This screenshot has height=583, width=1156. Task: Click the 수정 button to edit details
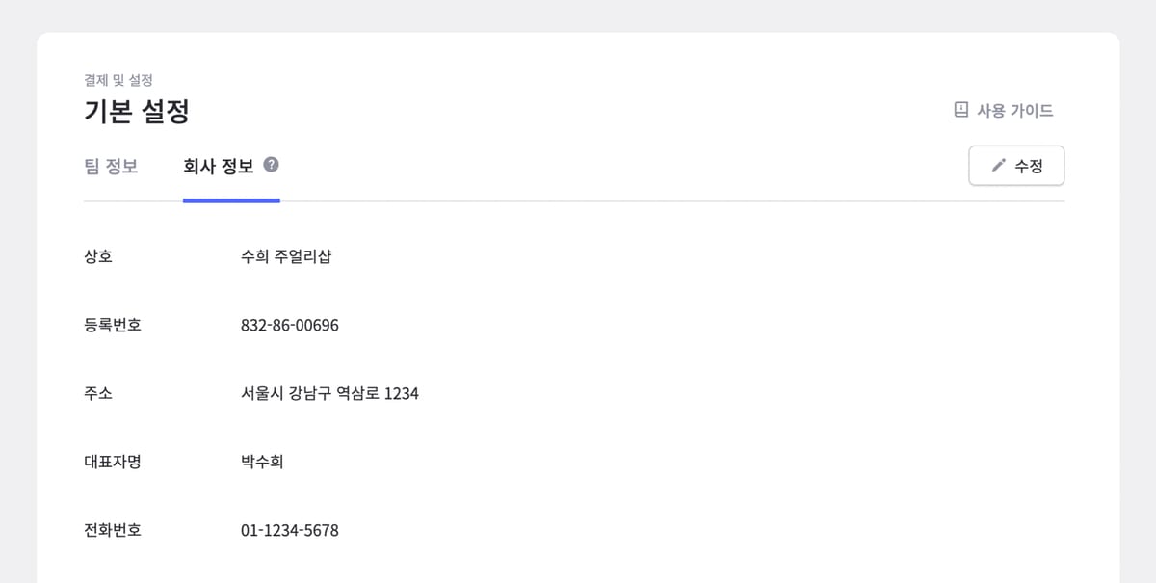pos(1016,165)
